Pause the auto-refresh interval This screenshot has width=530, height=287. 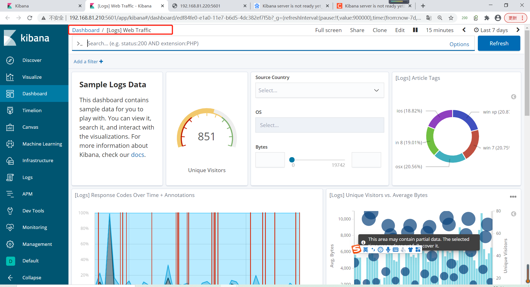415,30
